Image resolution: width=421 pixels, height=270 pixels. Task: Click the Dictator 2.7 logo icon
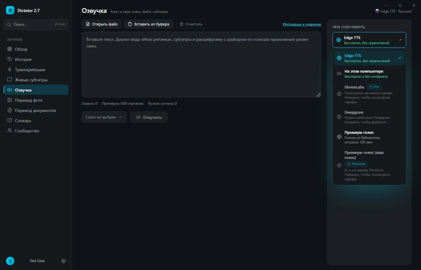tap(10, 10)
